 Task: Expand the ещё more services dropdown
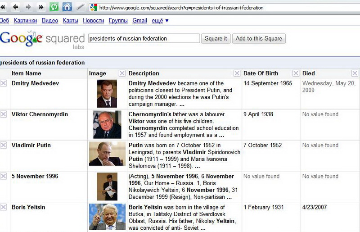[160, 21]
